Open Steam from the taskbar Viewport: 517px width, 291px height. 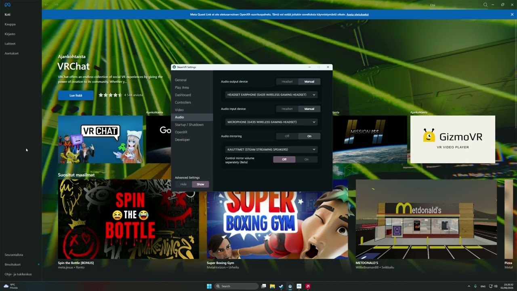[x=281, y=286]
